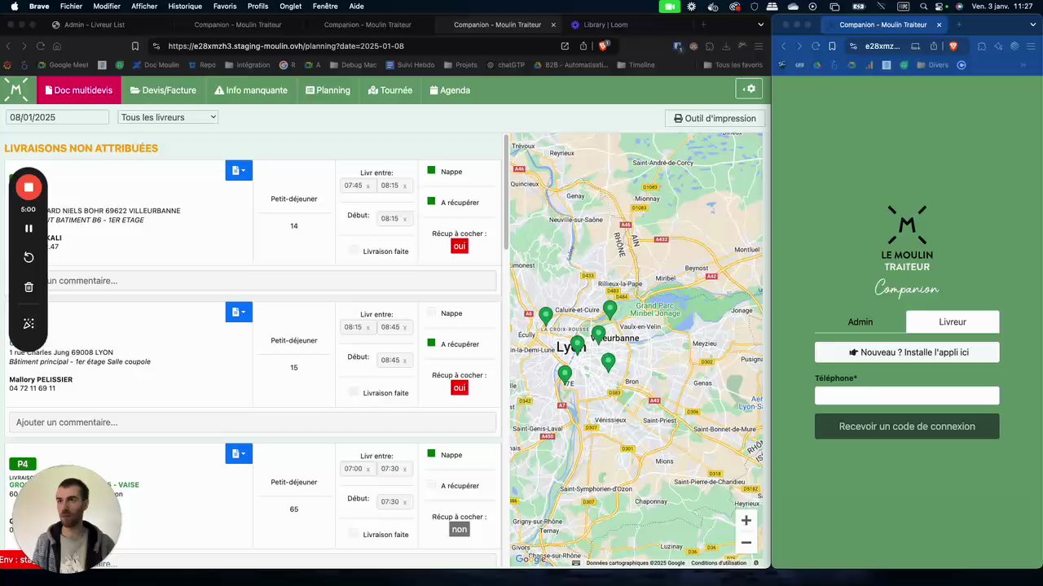Check Livraison faite for Mallory PELISSIER delivery
The image size is (1043, 586).
pyautogui.click(x=353, y=392)
